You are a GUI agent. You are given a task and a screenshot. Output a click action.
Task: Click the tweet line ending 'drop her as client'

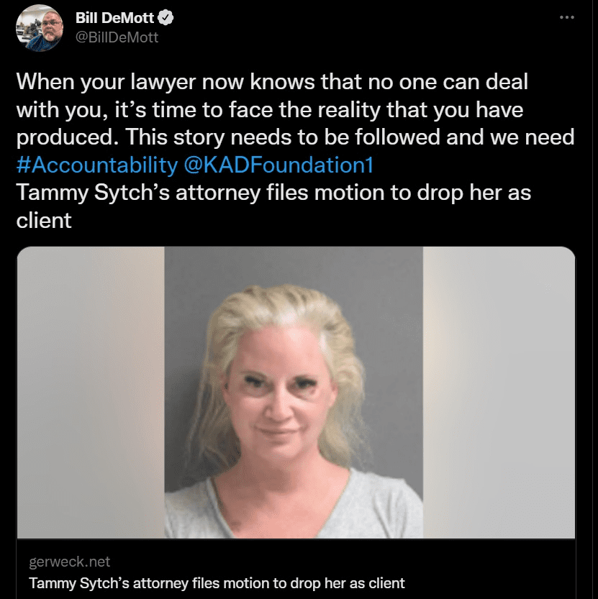click(x=273, y=206)
